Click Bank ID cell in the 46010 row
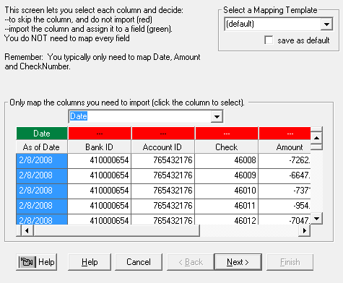The width and height of the screenshot is (343, 283). pyautogui.click(x=100, y=191)
